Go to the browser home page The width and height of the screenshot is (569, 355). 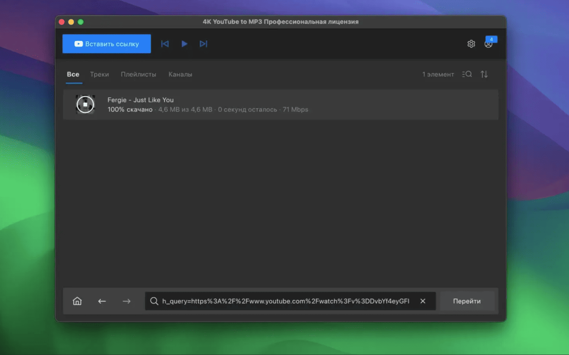(77, 301)
